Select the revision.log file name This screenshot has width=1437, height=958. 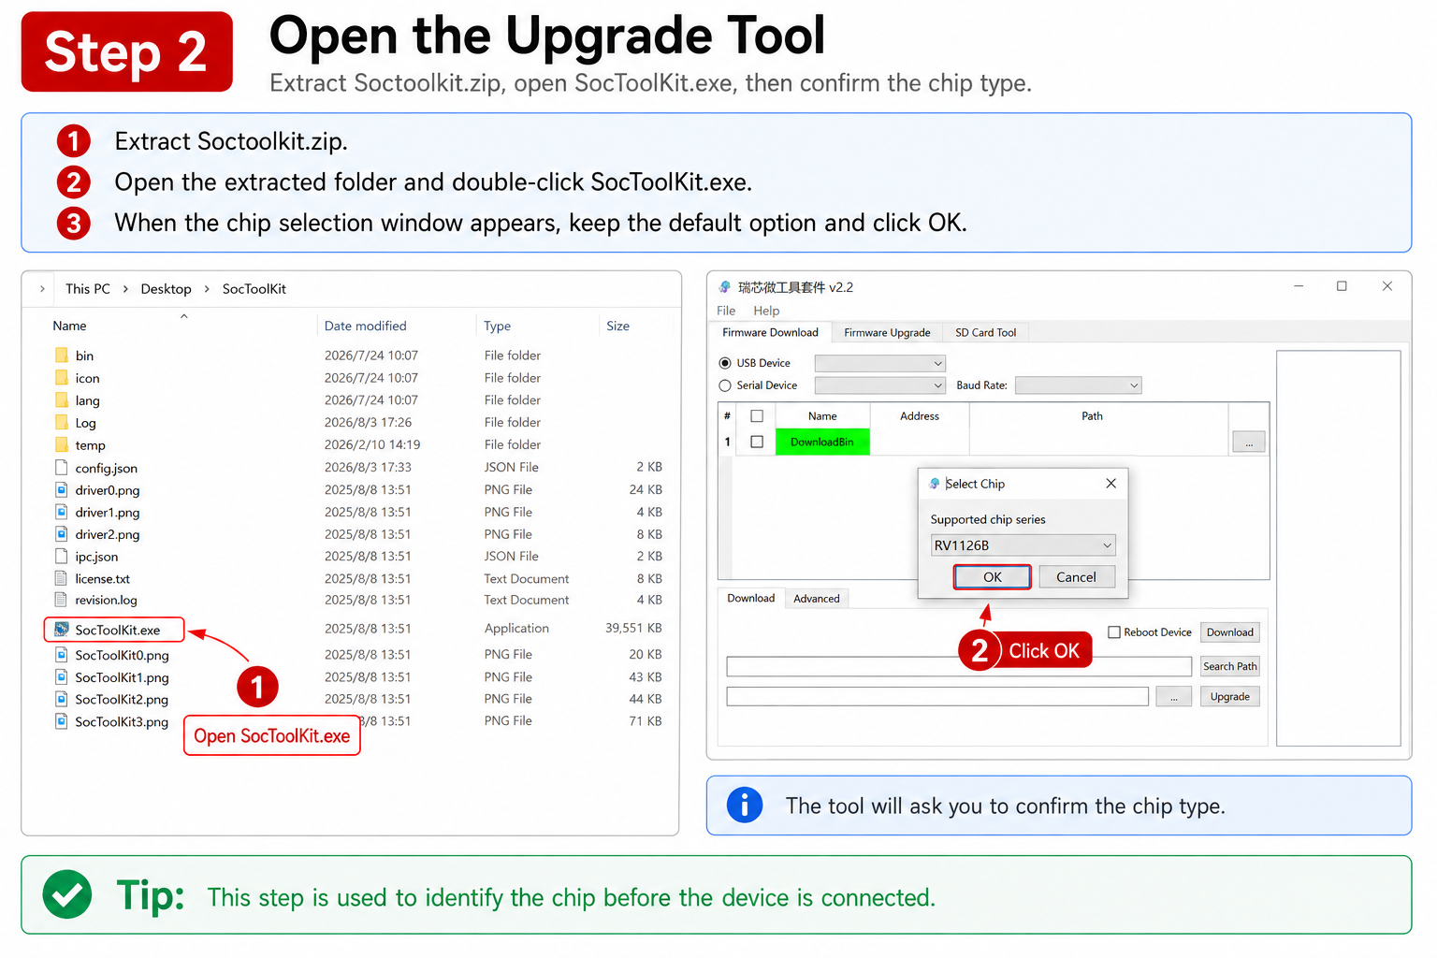point(107,600)
